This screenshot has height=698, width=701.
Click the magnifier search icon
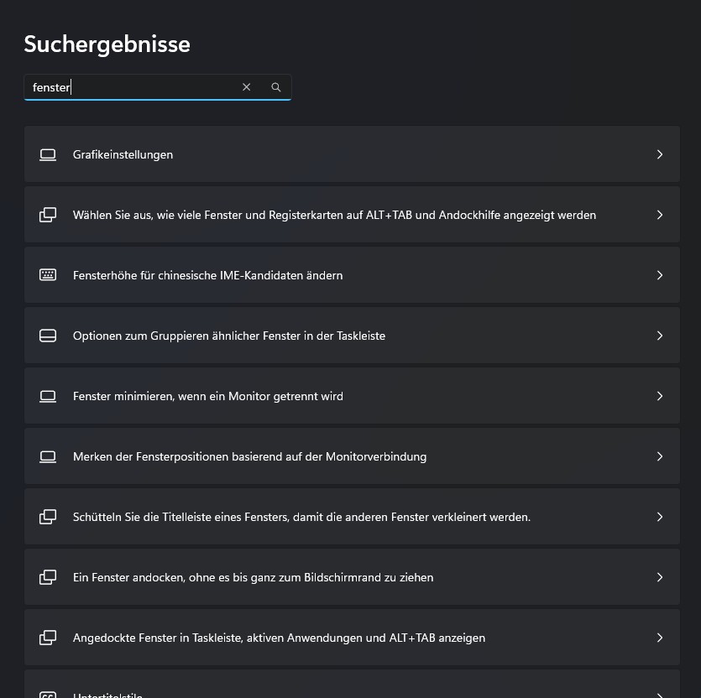[x=276, y=87]
